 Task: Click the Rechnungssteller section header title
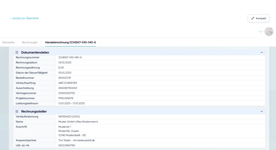click(x=34, y=111)
